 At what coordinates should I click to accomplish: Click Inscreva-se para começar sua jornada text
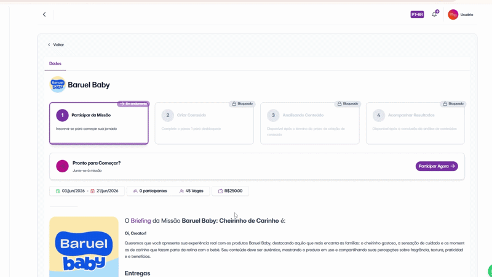[86, 129]
